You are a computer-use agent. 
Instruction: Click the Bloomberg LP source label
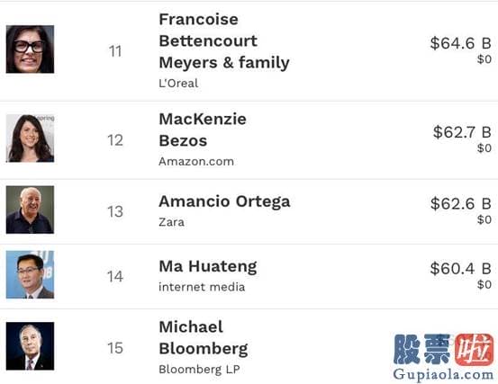199,370
